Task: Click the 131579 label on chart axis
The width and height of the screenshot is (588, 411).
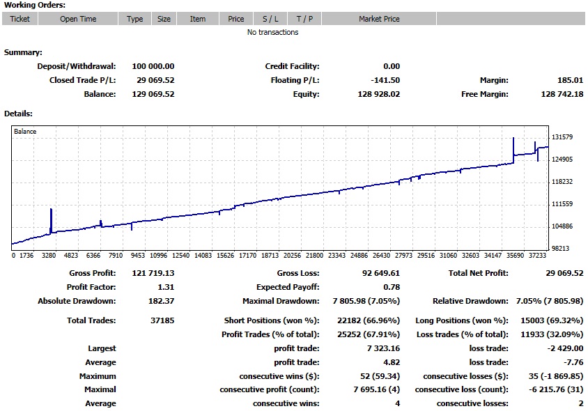Action: (x=562, y=137)
